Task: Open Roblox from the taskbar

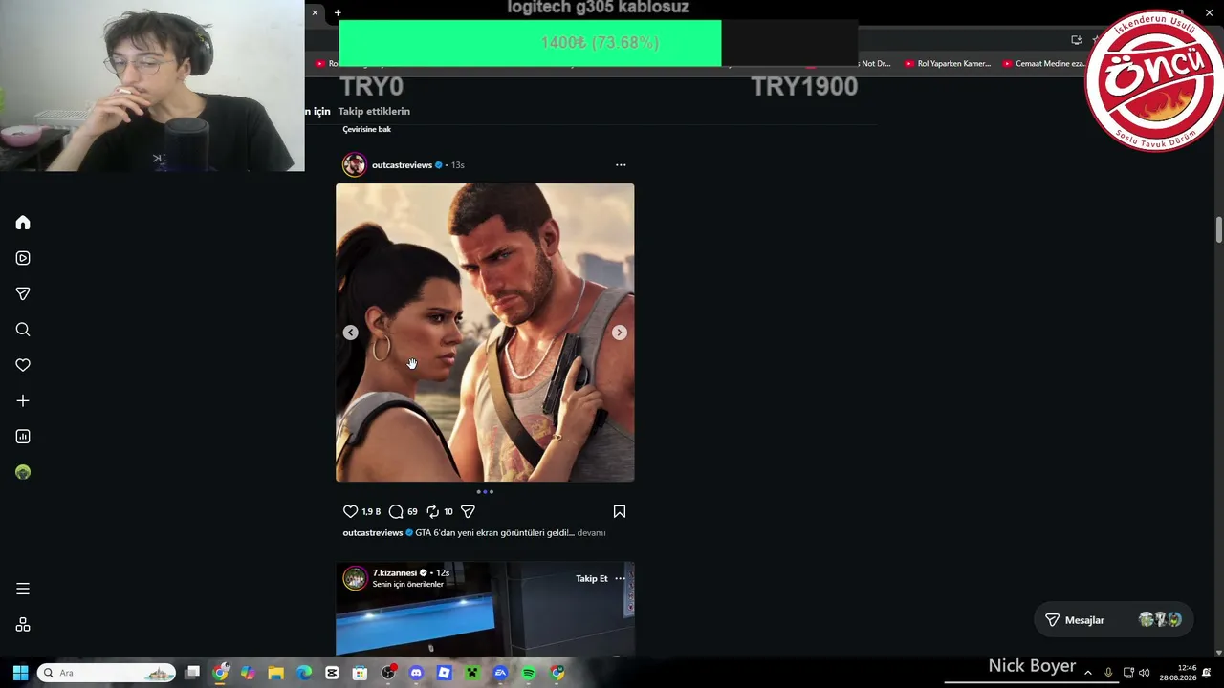Action: [444, 673]
